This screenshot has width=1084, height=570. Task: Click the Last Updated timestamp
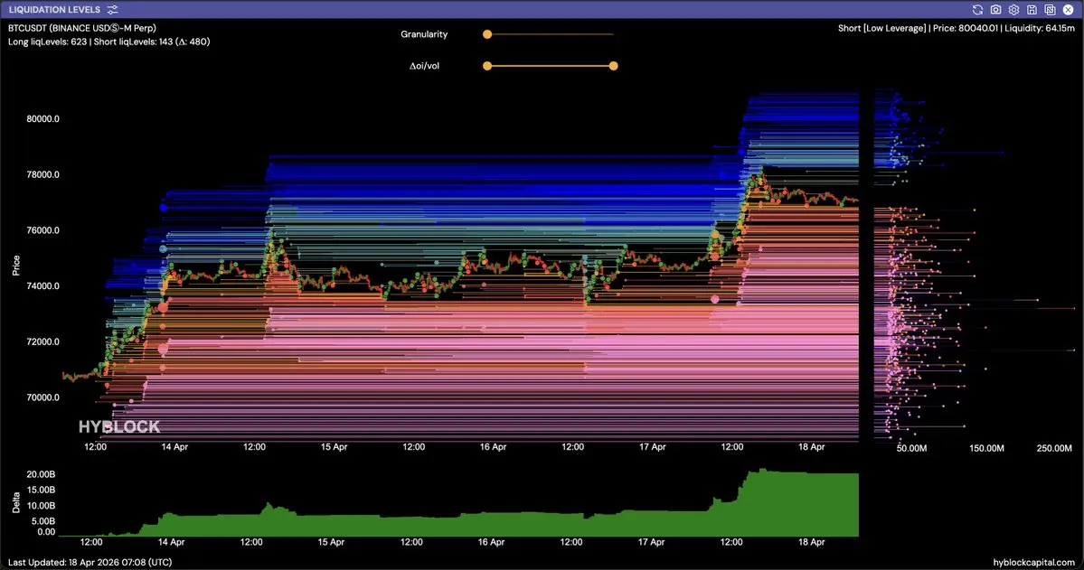(x=90, y=563)
